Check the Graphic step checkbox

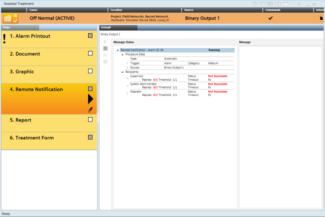pos(90,71)
